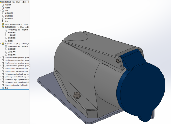Select the hinge pin hole on the housing
This screenshot has height=124, width=171.
click(x=118, y=61)
